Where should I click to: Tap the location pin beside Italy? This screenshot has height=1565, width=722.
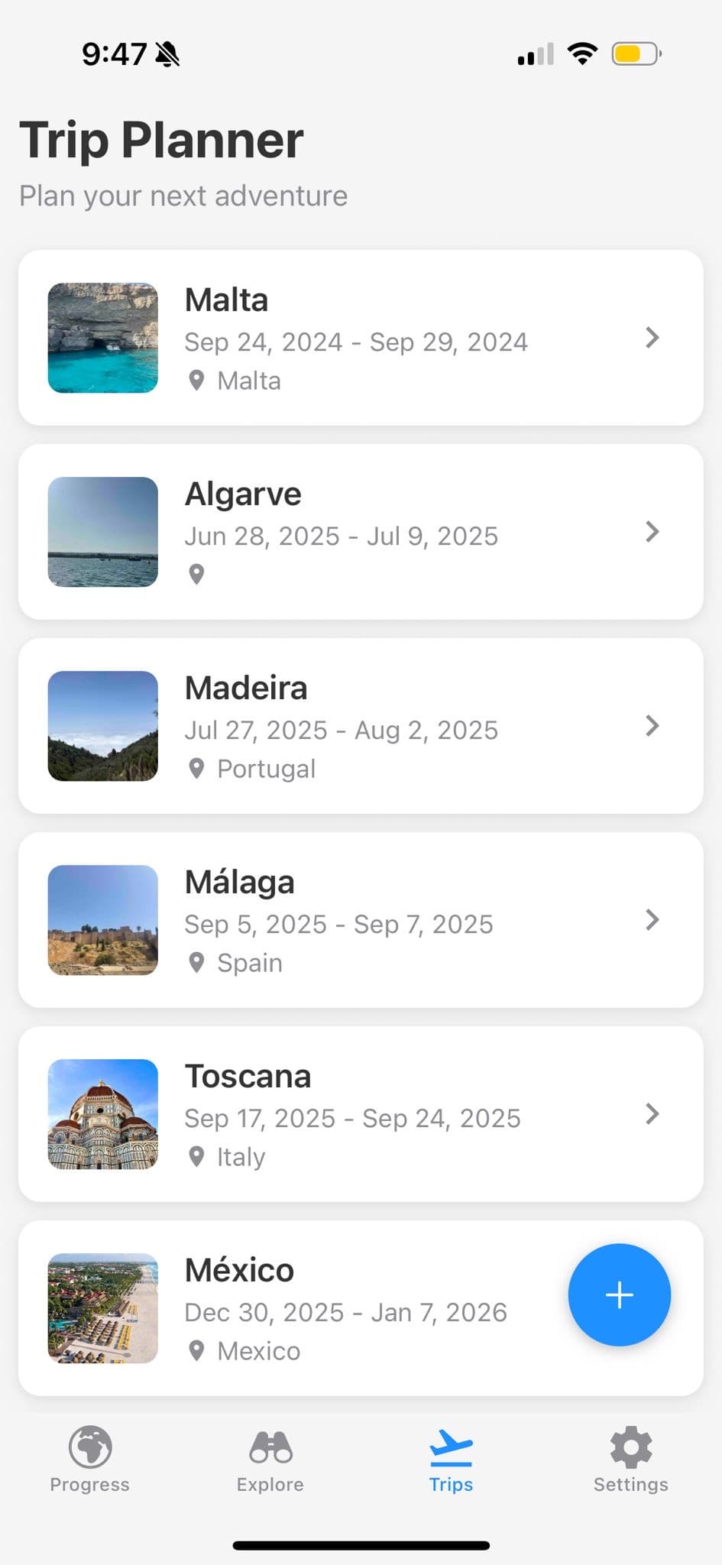(x=196, y=1156)
